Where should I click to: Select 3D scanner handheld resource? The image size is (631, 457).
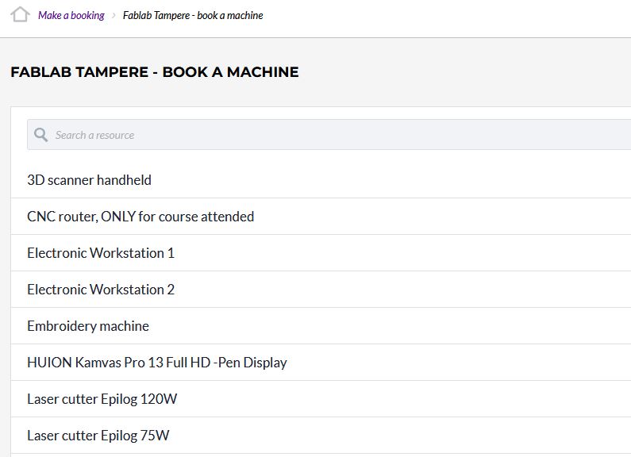coord(89,180)
